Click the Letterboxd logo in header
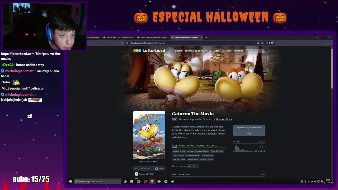Screen dimensions: 338x190 (x=149, y=51)
